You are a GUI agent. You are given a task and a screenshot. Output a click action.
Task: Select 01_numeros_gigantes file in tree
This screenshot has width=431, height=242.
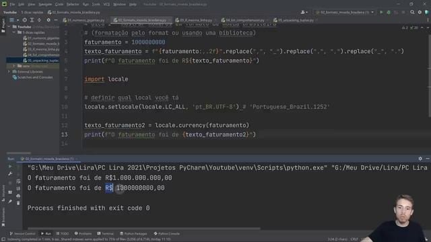[x=41, y=38]
